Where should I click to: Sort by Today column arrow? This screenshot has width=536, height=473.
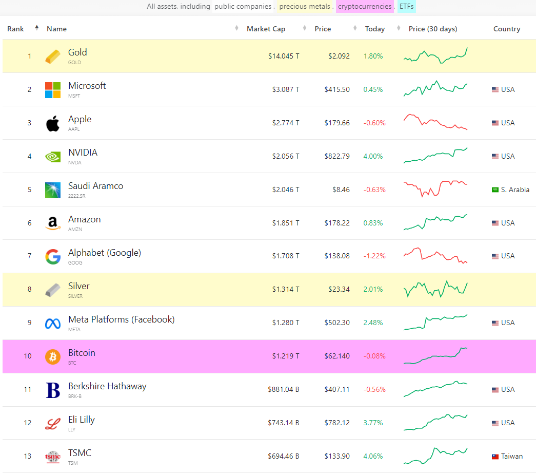399,28
